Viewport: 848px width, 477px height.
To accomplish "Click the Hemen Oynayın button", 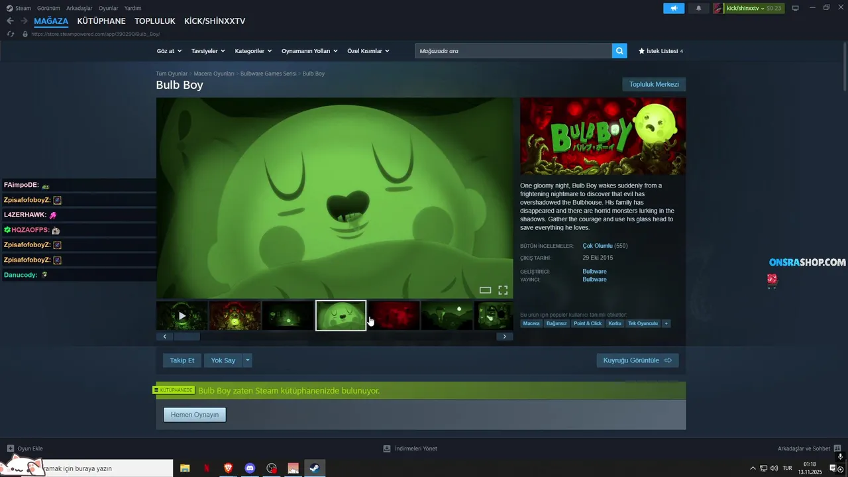I will (x=195, y=415).
